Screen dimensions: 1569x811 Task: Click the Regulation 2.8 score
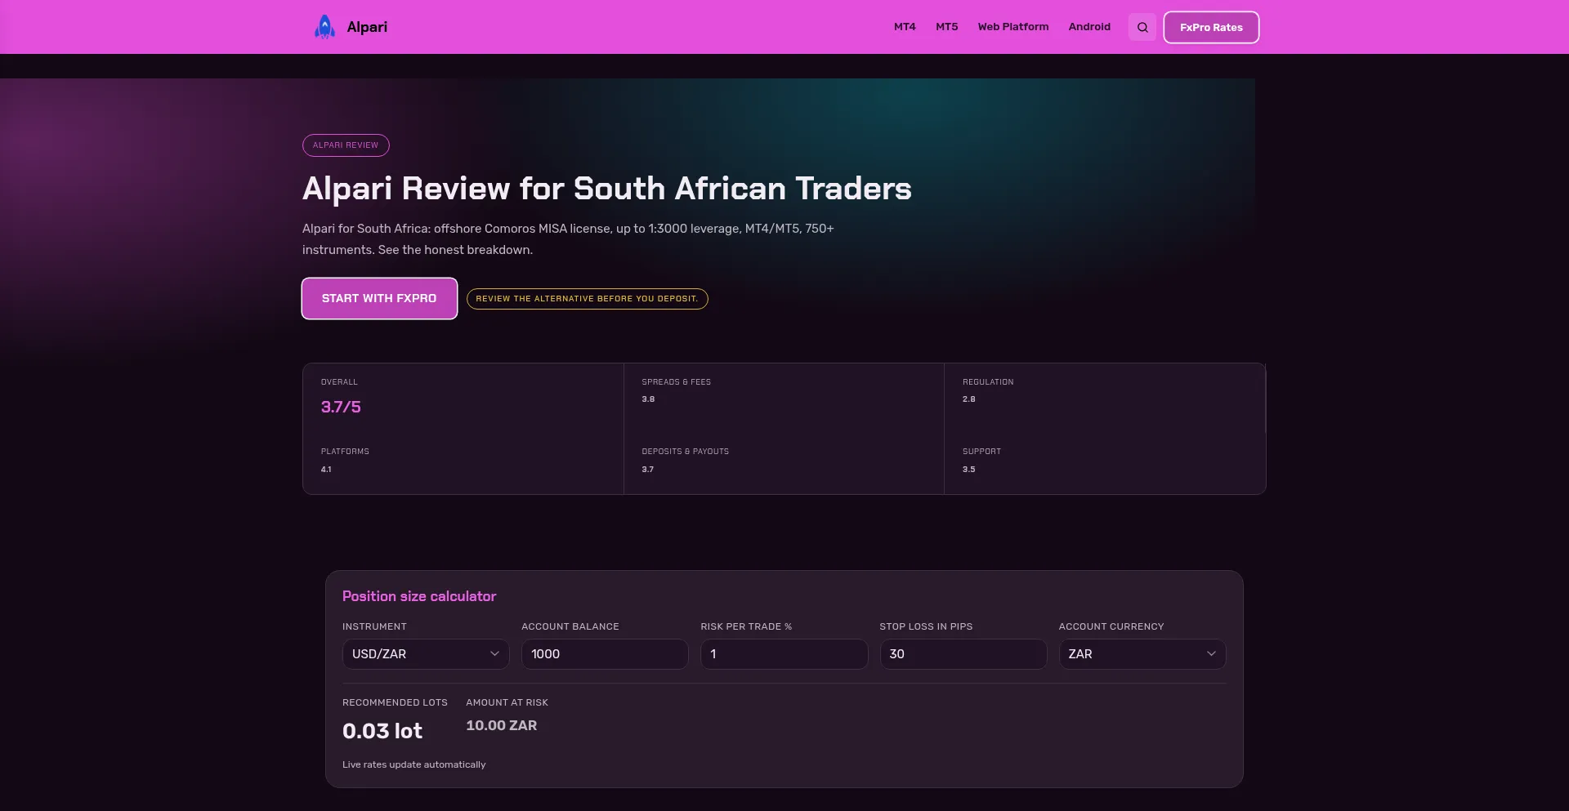(969, 399)
